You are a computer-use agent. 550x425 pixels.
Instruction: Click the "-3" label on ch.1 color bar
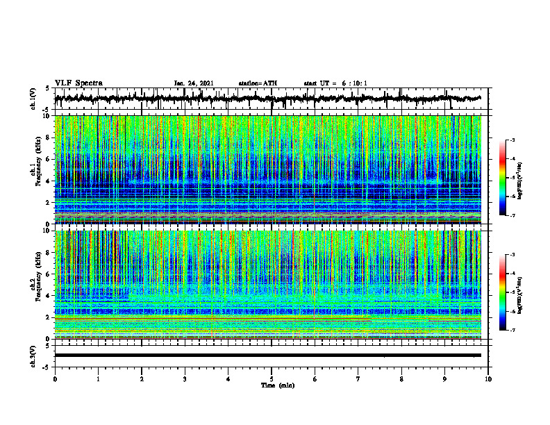[x=512, y=140]
